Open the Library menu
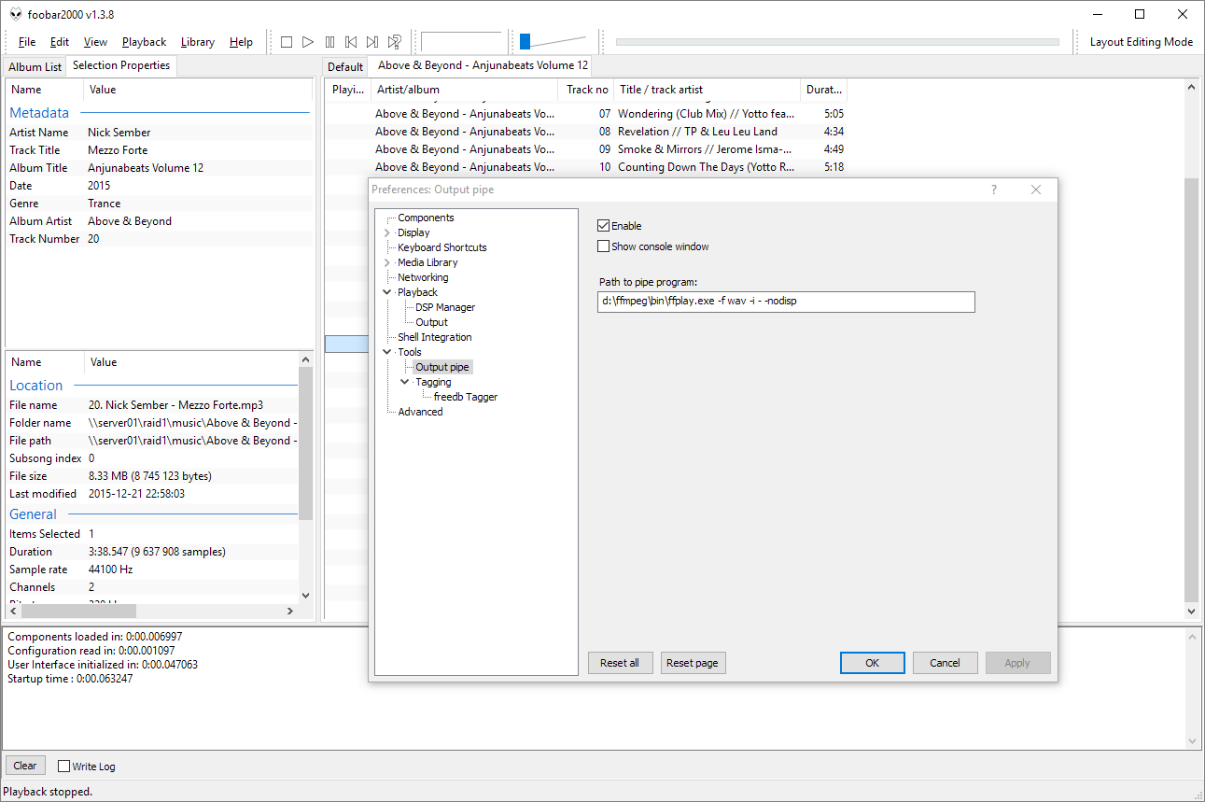Viewport: 1205px width, 802px height. pos(198,42)
